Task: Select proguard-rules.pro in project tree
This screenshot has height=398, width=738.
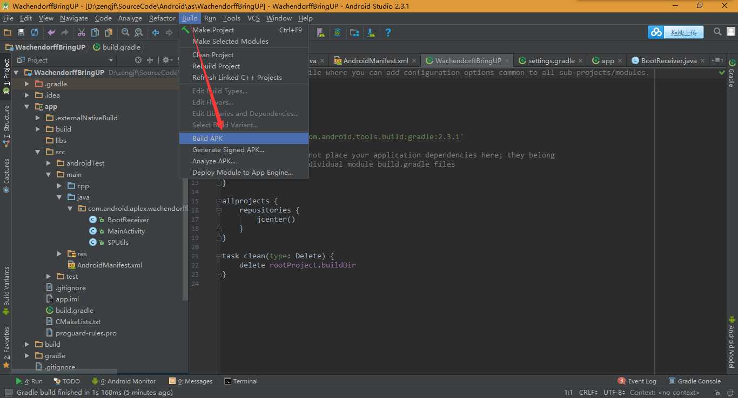Action: click(86, 333)
